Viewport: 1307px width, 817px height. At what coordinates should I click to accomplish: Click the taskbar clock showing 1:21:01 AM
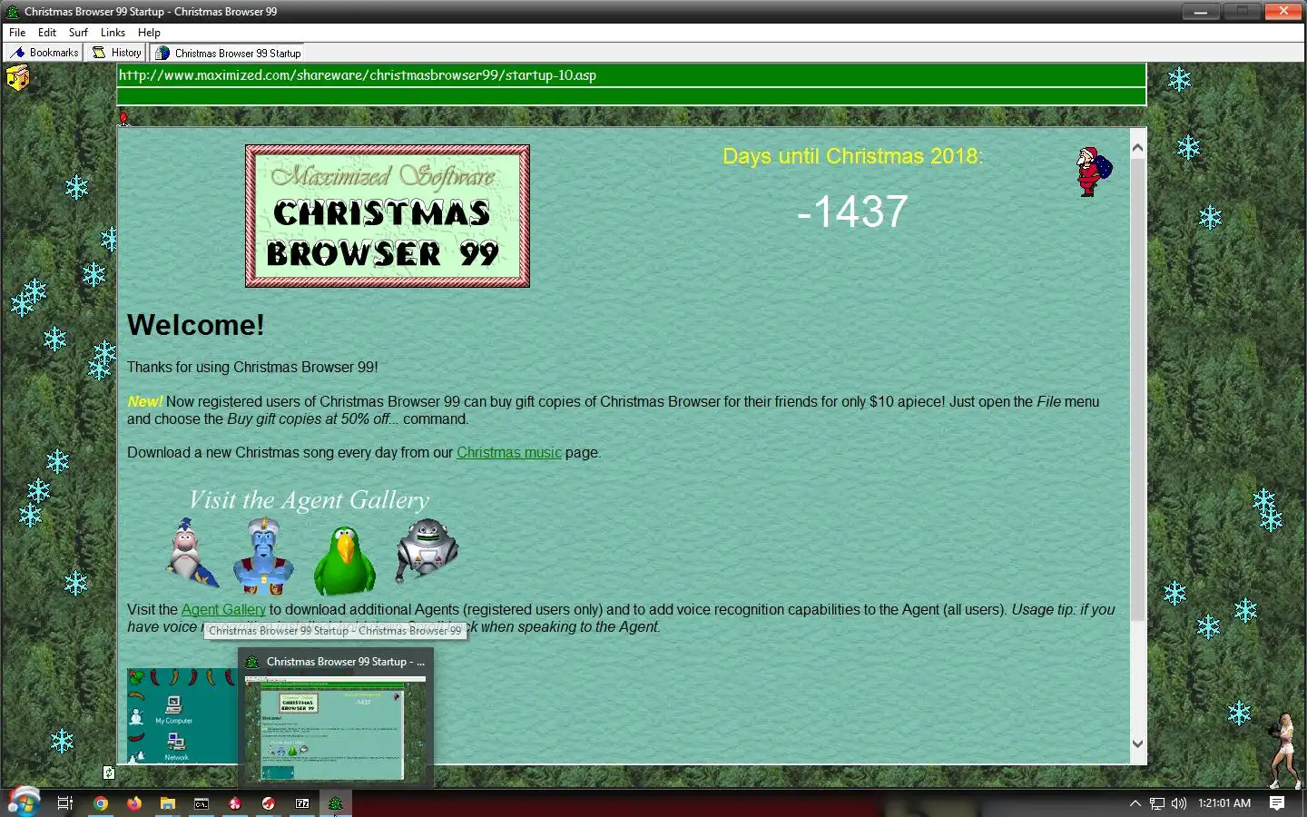[x=1224, y=803]
